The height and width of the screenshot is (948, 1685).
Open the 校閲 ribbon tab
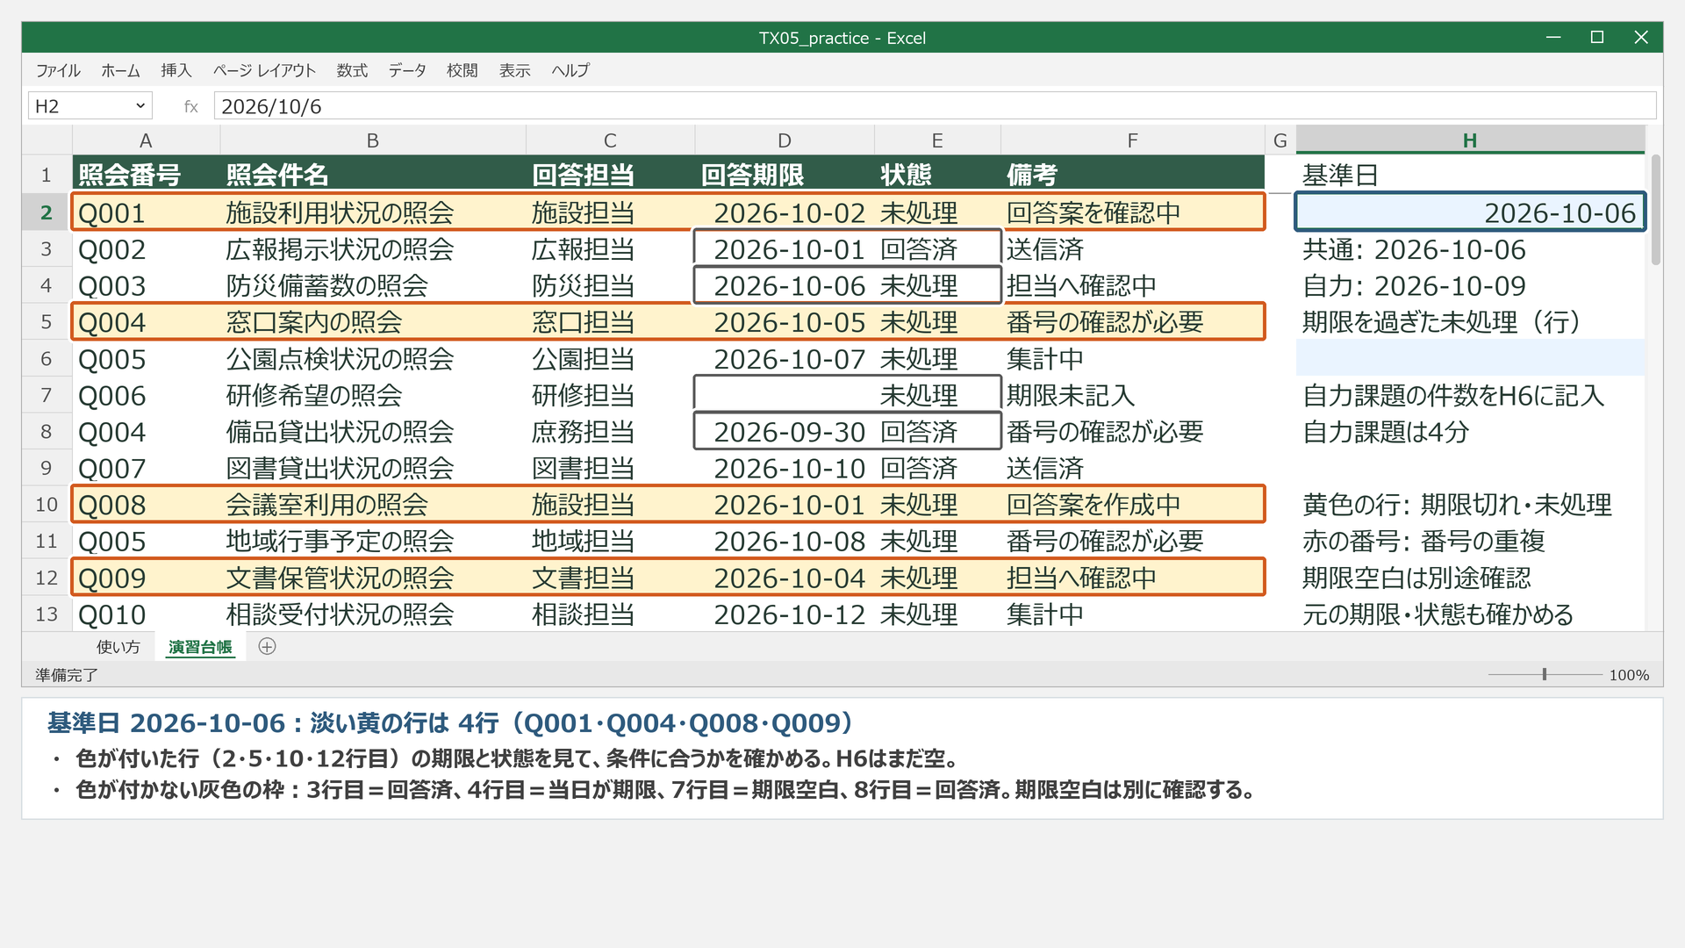click(462, 70)
